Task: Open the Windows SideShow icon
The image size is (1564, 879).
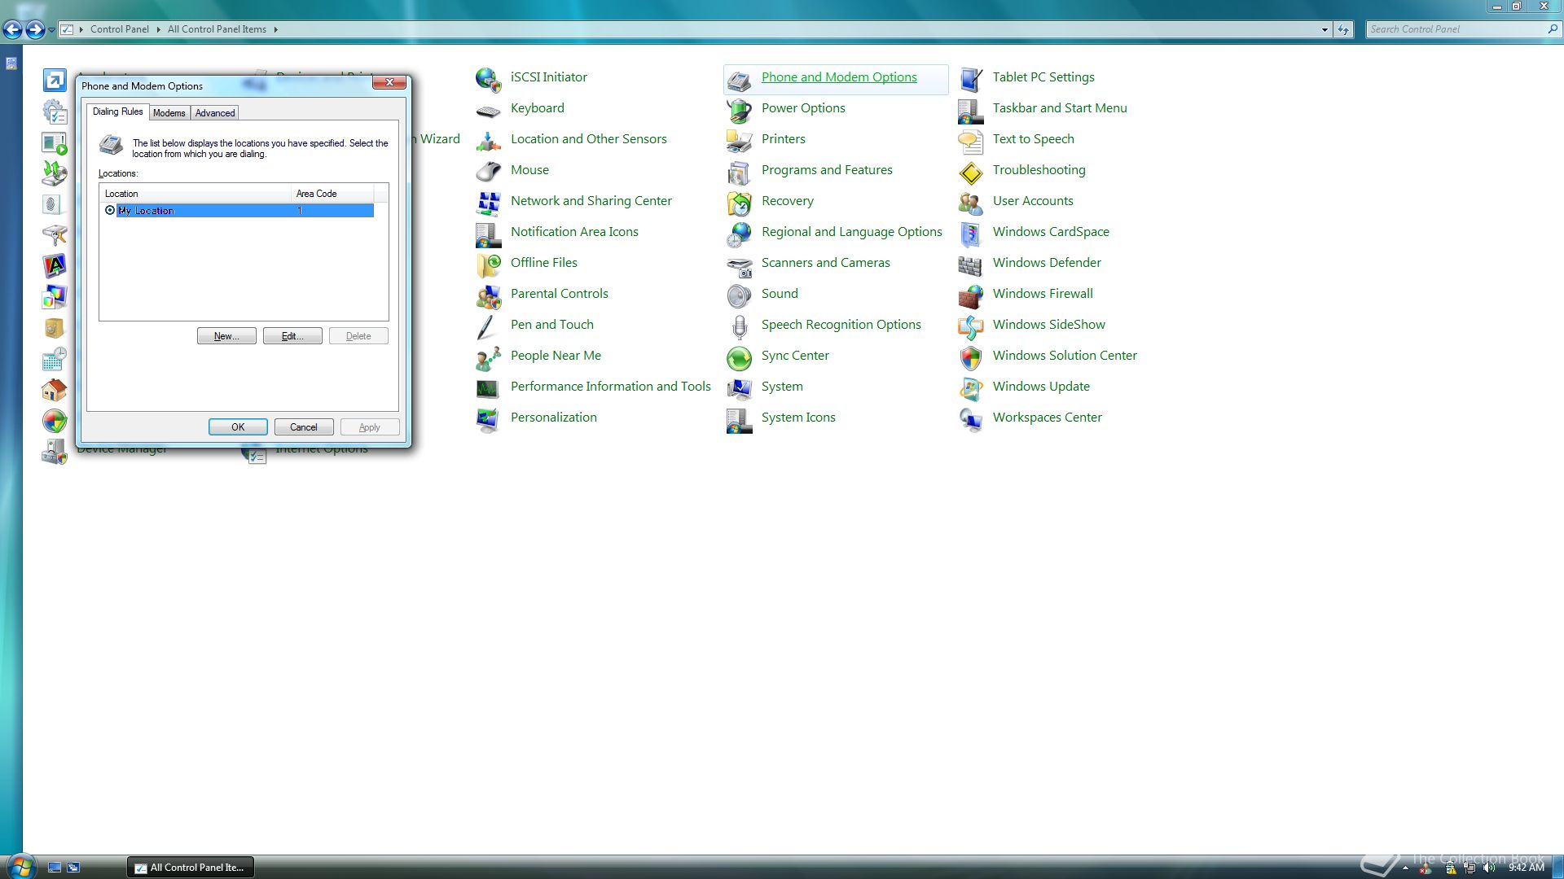Action: coord(970,326)
